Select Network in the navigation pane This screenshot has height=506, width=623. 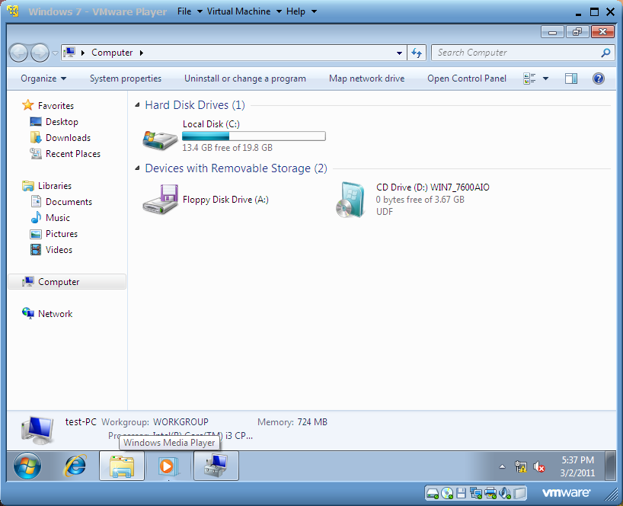coord(55,314)
